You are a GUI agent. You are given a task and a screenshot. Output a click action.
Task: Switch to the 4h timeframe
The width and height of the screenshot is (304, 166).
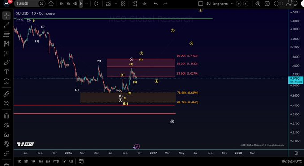(68, 4)
